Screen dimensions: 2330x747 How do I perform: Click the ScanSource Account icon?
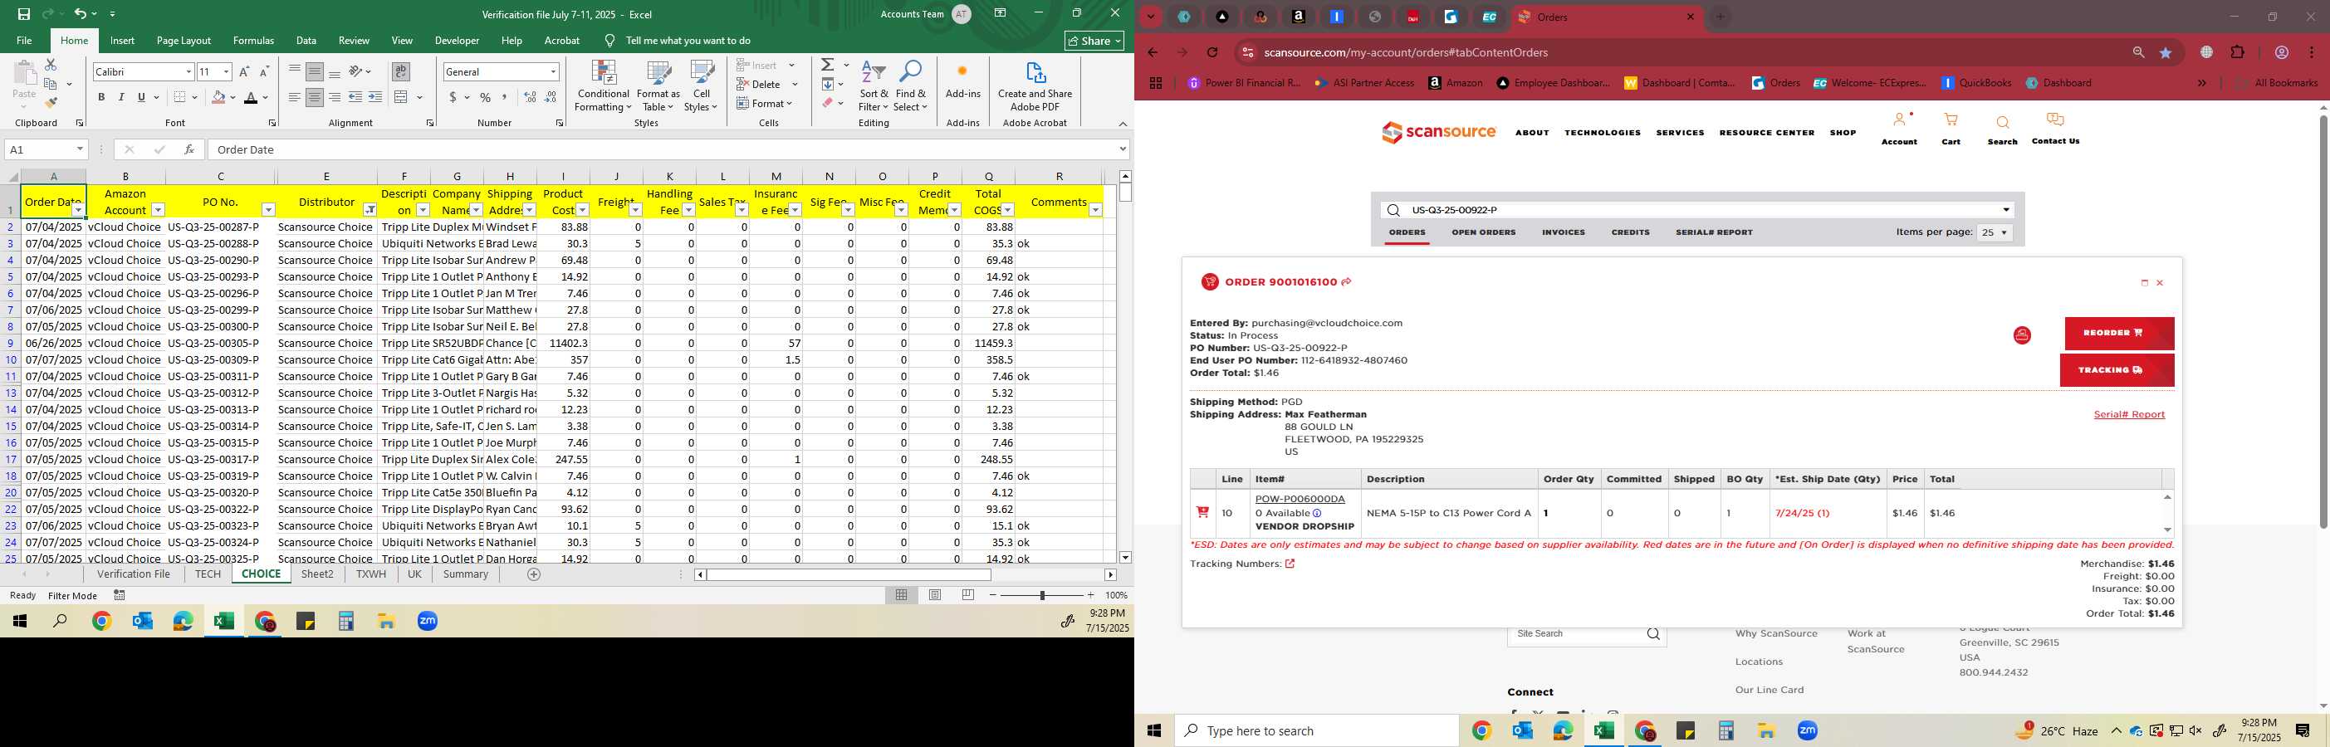tap(1898, 120)
